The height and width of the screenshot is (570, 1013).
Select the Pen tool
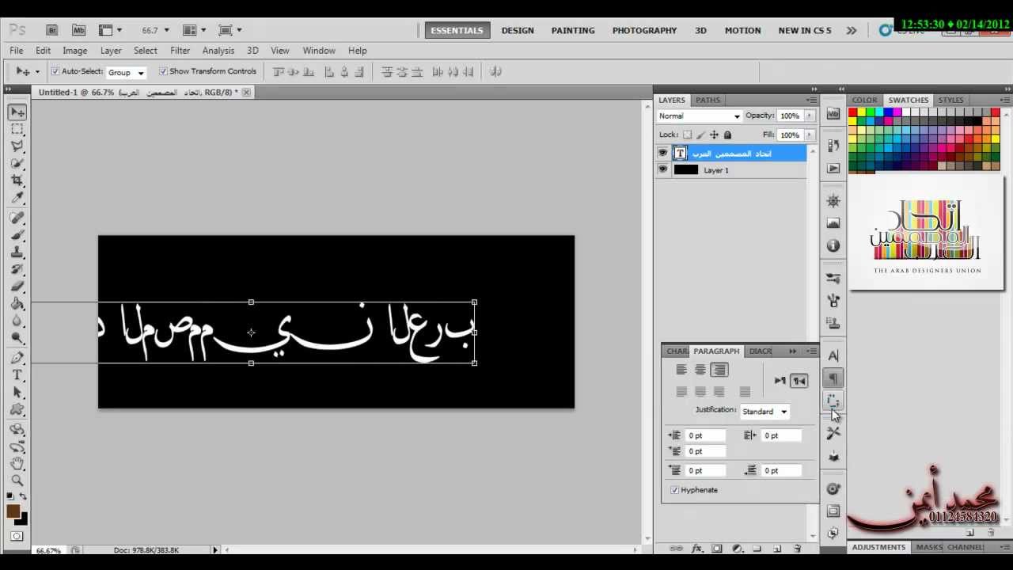pos(17,358)
